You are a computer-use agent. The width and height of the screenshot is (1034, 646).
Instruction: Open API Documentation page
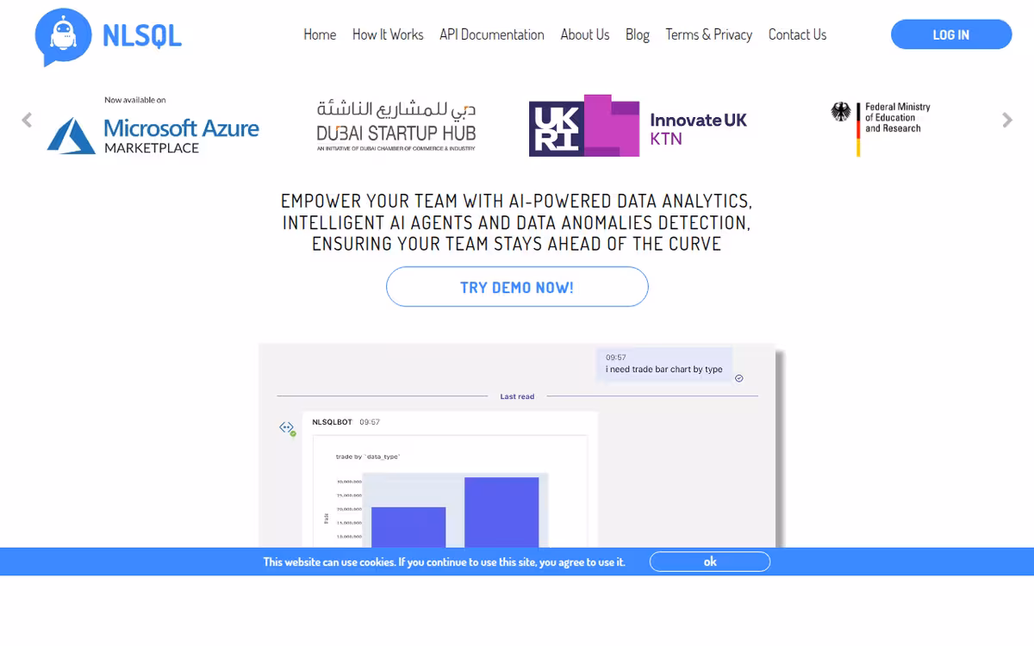click(492, 34)
